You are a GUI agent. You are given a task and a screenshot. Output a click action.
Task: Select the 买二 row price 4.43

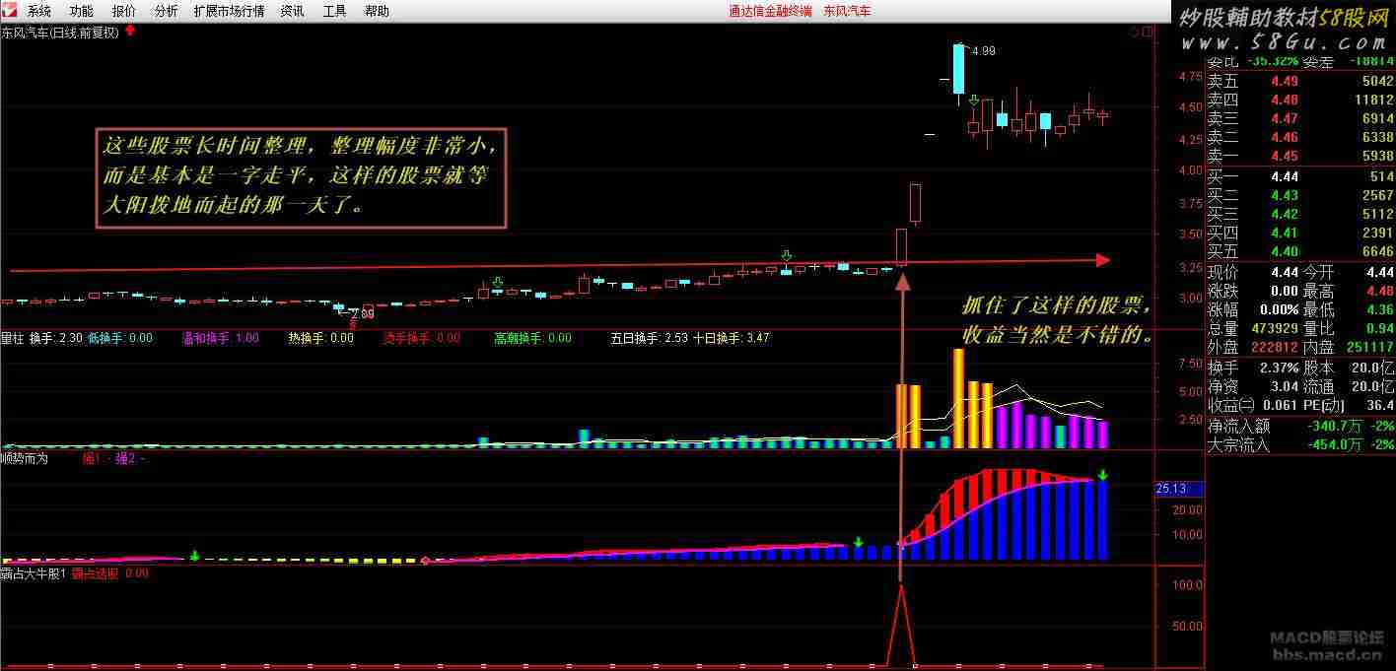[1284, 195]
